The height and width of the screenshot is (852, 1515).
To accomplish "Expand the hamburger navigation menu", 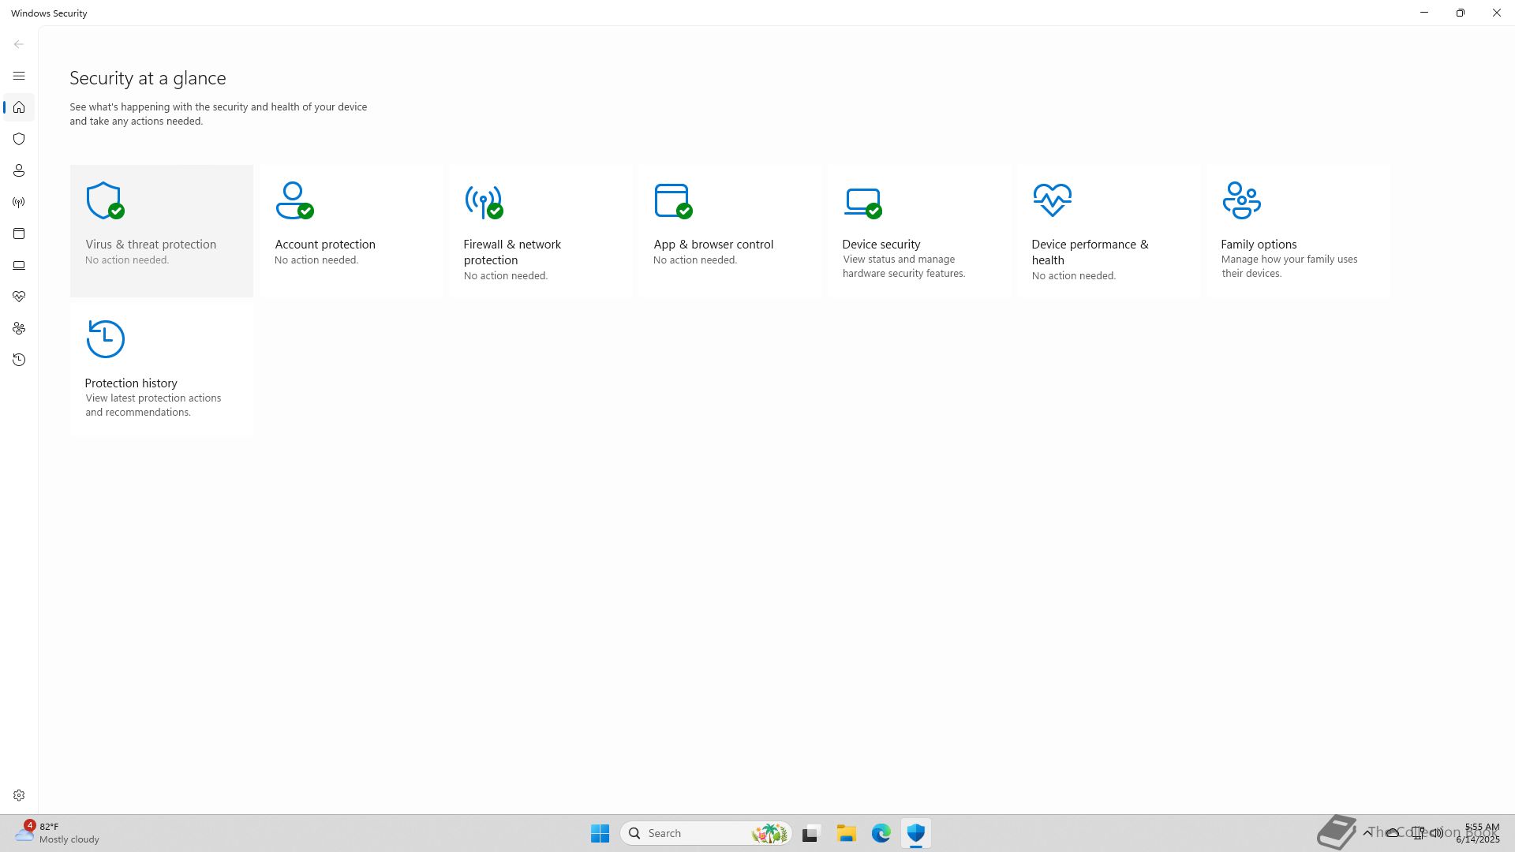I will pyautogui.click(x=19, y=76).
